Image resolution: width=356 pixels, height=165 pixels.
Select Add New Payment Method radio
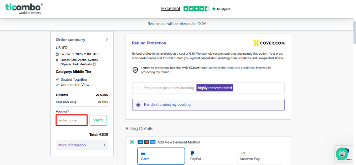pyautogui.click(x=132, y=142)
